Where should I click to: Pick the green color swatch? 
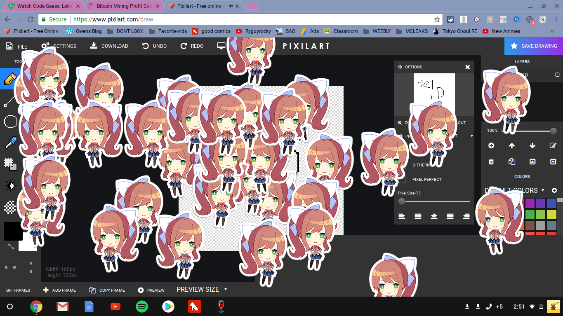click(530, 214)
